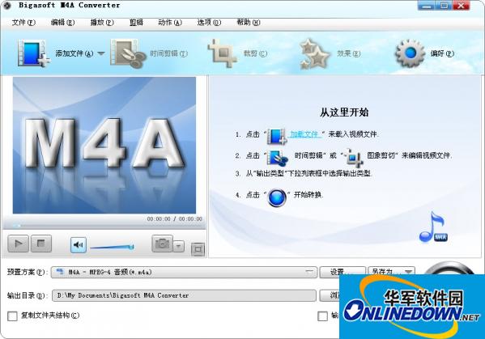Mute audio with the speaker icon

[79, 245]
